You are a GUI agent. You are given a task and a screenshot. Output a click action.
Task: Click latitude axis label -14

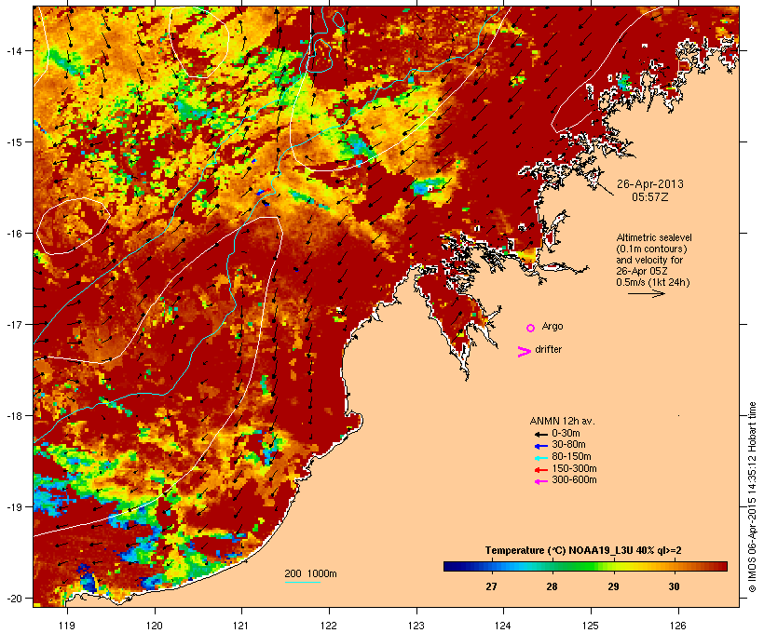click(x=13, y=50)
